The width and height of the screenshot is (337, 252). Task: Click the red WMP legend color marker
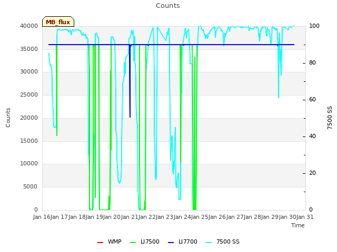(x=101, y=243)
